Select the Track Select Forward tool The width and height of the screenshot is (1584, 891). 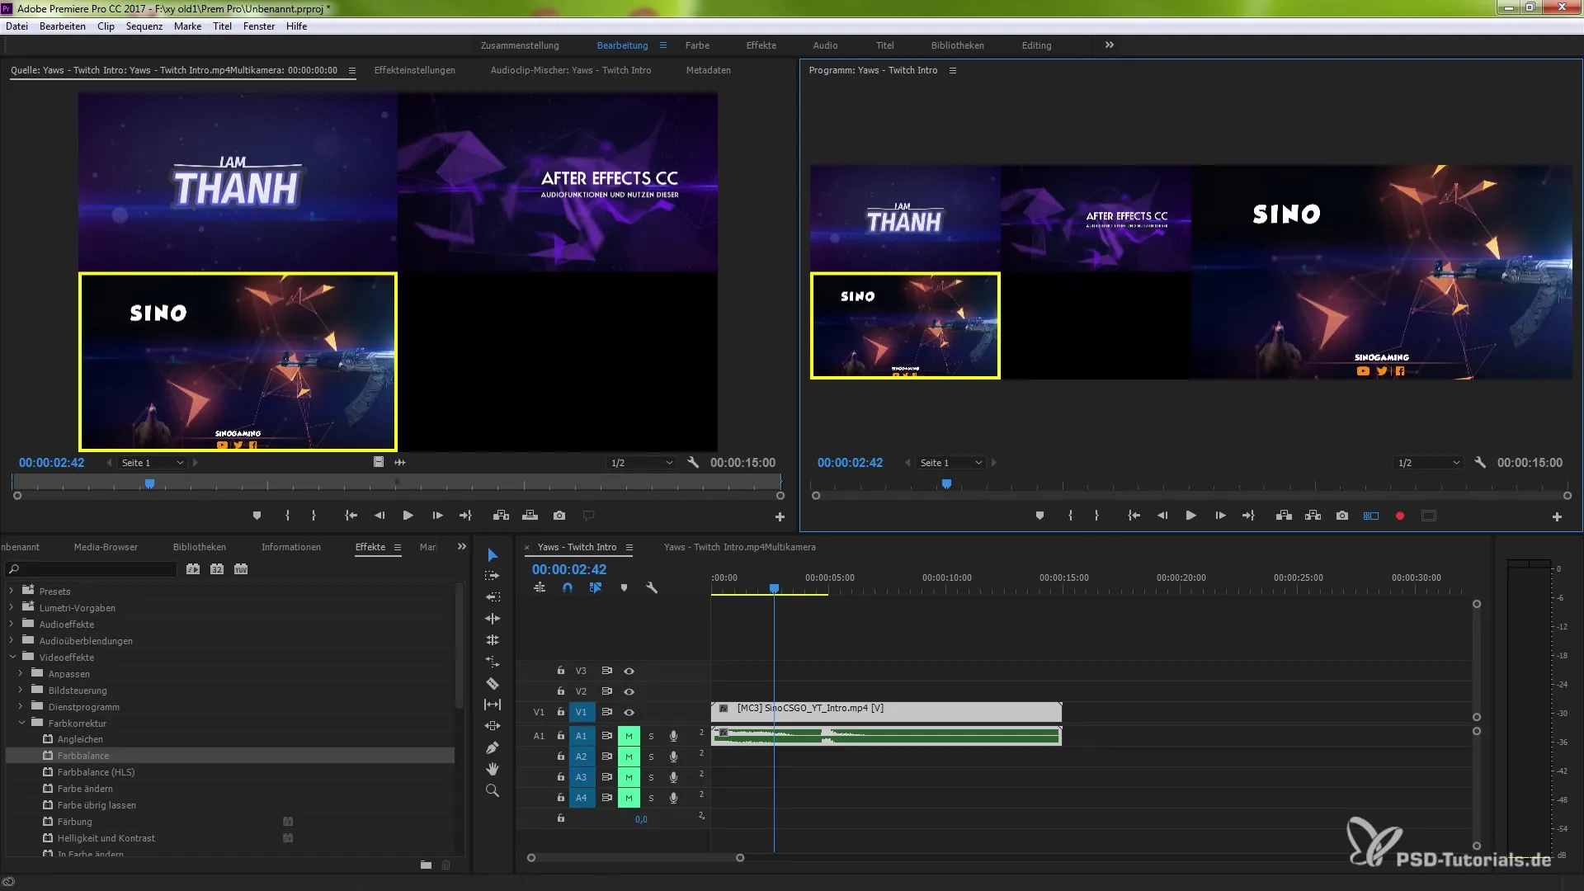(x=493, y=576)
